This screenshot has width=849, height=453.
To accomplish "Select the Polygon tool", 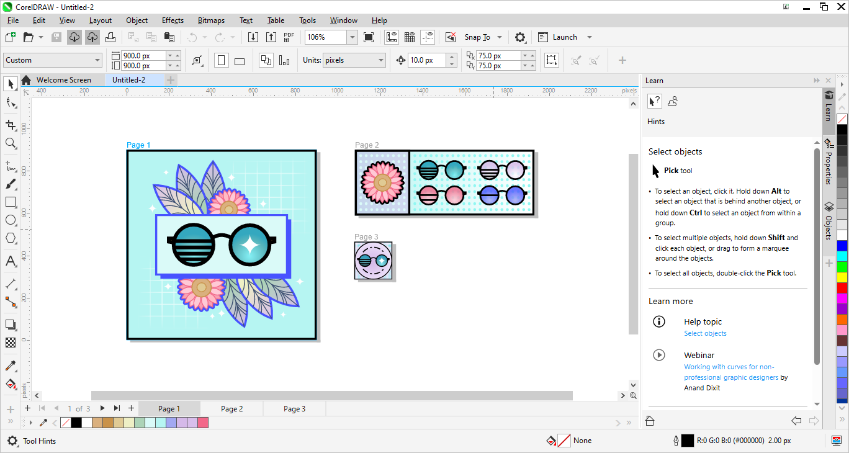I will tap(10, 238).
